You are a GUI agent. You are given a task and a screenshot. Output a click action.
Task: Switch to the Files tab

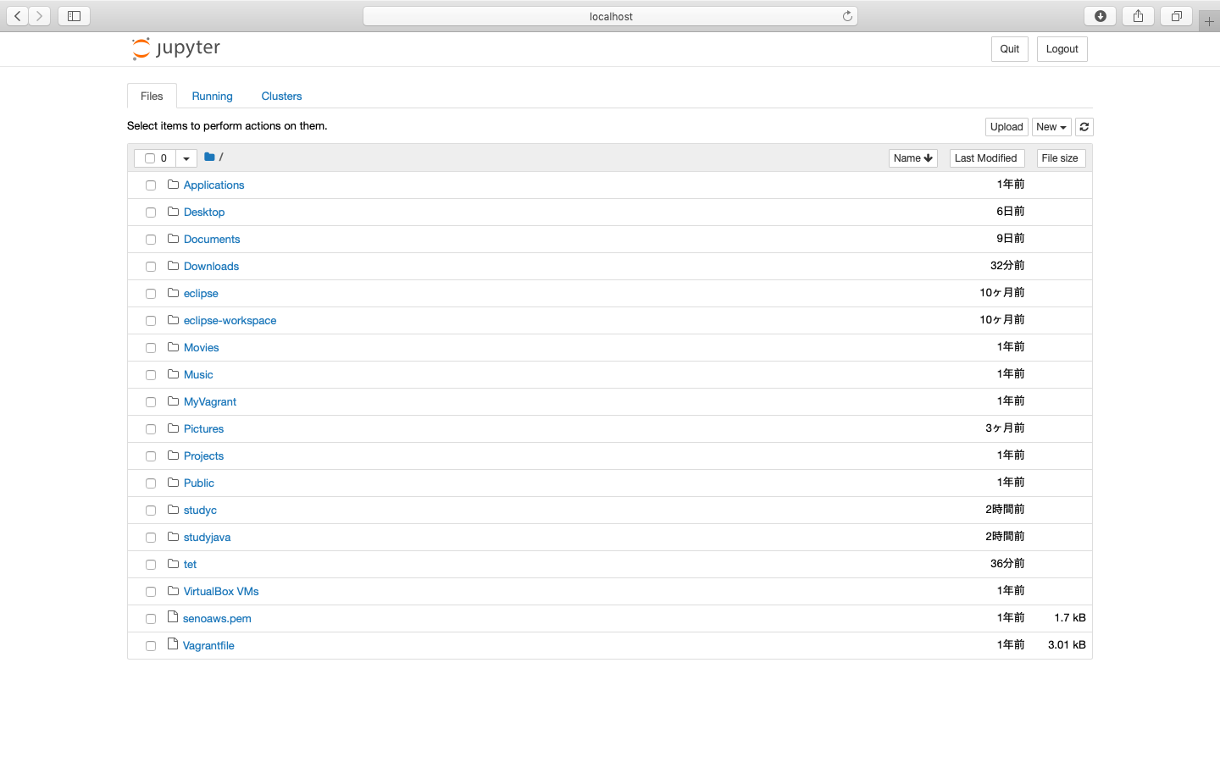(x=152, y=96)
